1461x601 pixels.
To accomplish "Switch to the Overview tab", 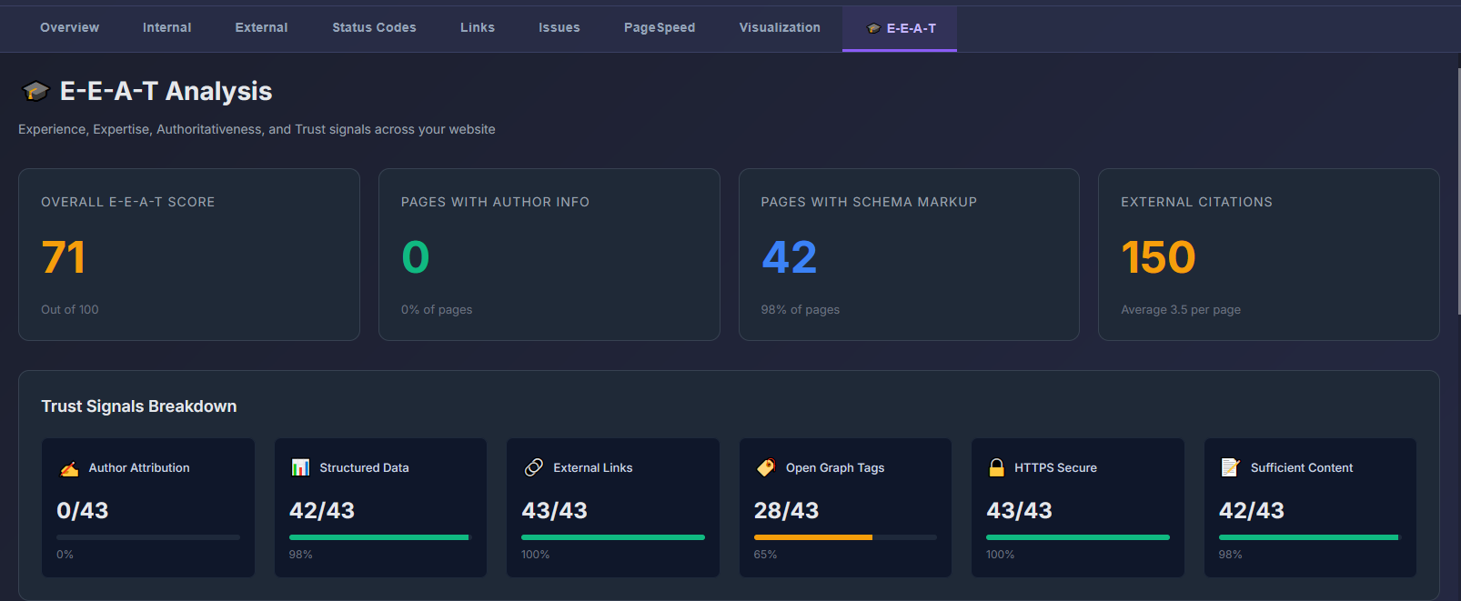I will pyautogui.click(x=69, y=28).
